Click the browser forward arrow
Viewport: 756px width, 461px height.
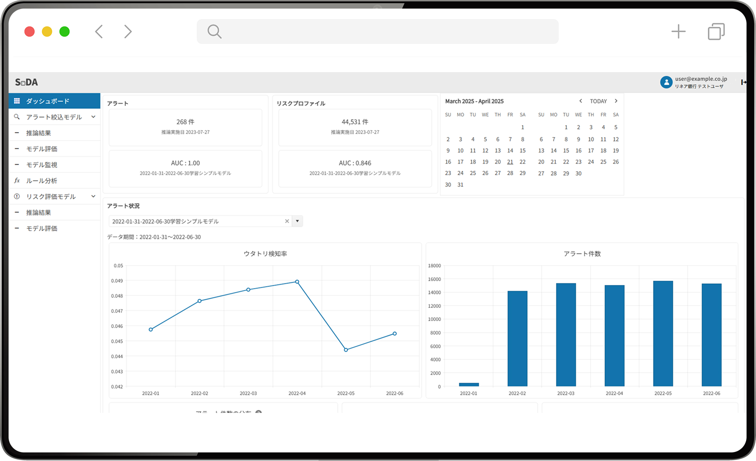tap(128, 31)
